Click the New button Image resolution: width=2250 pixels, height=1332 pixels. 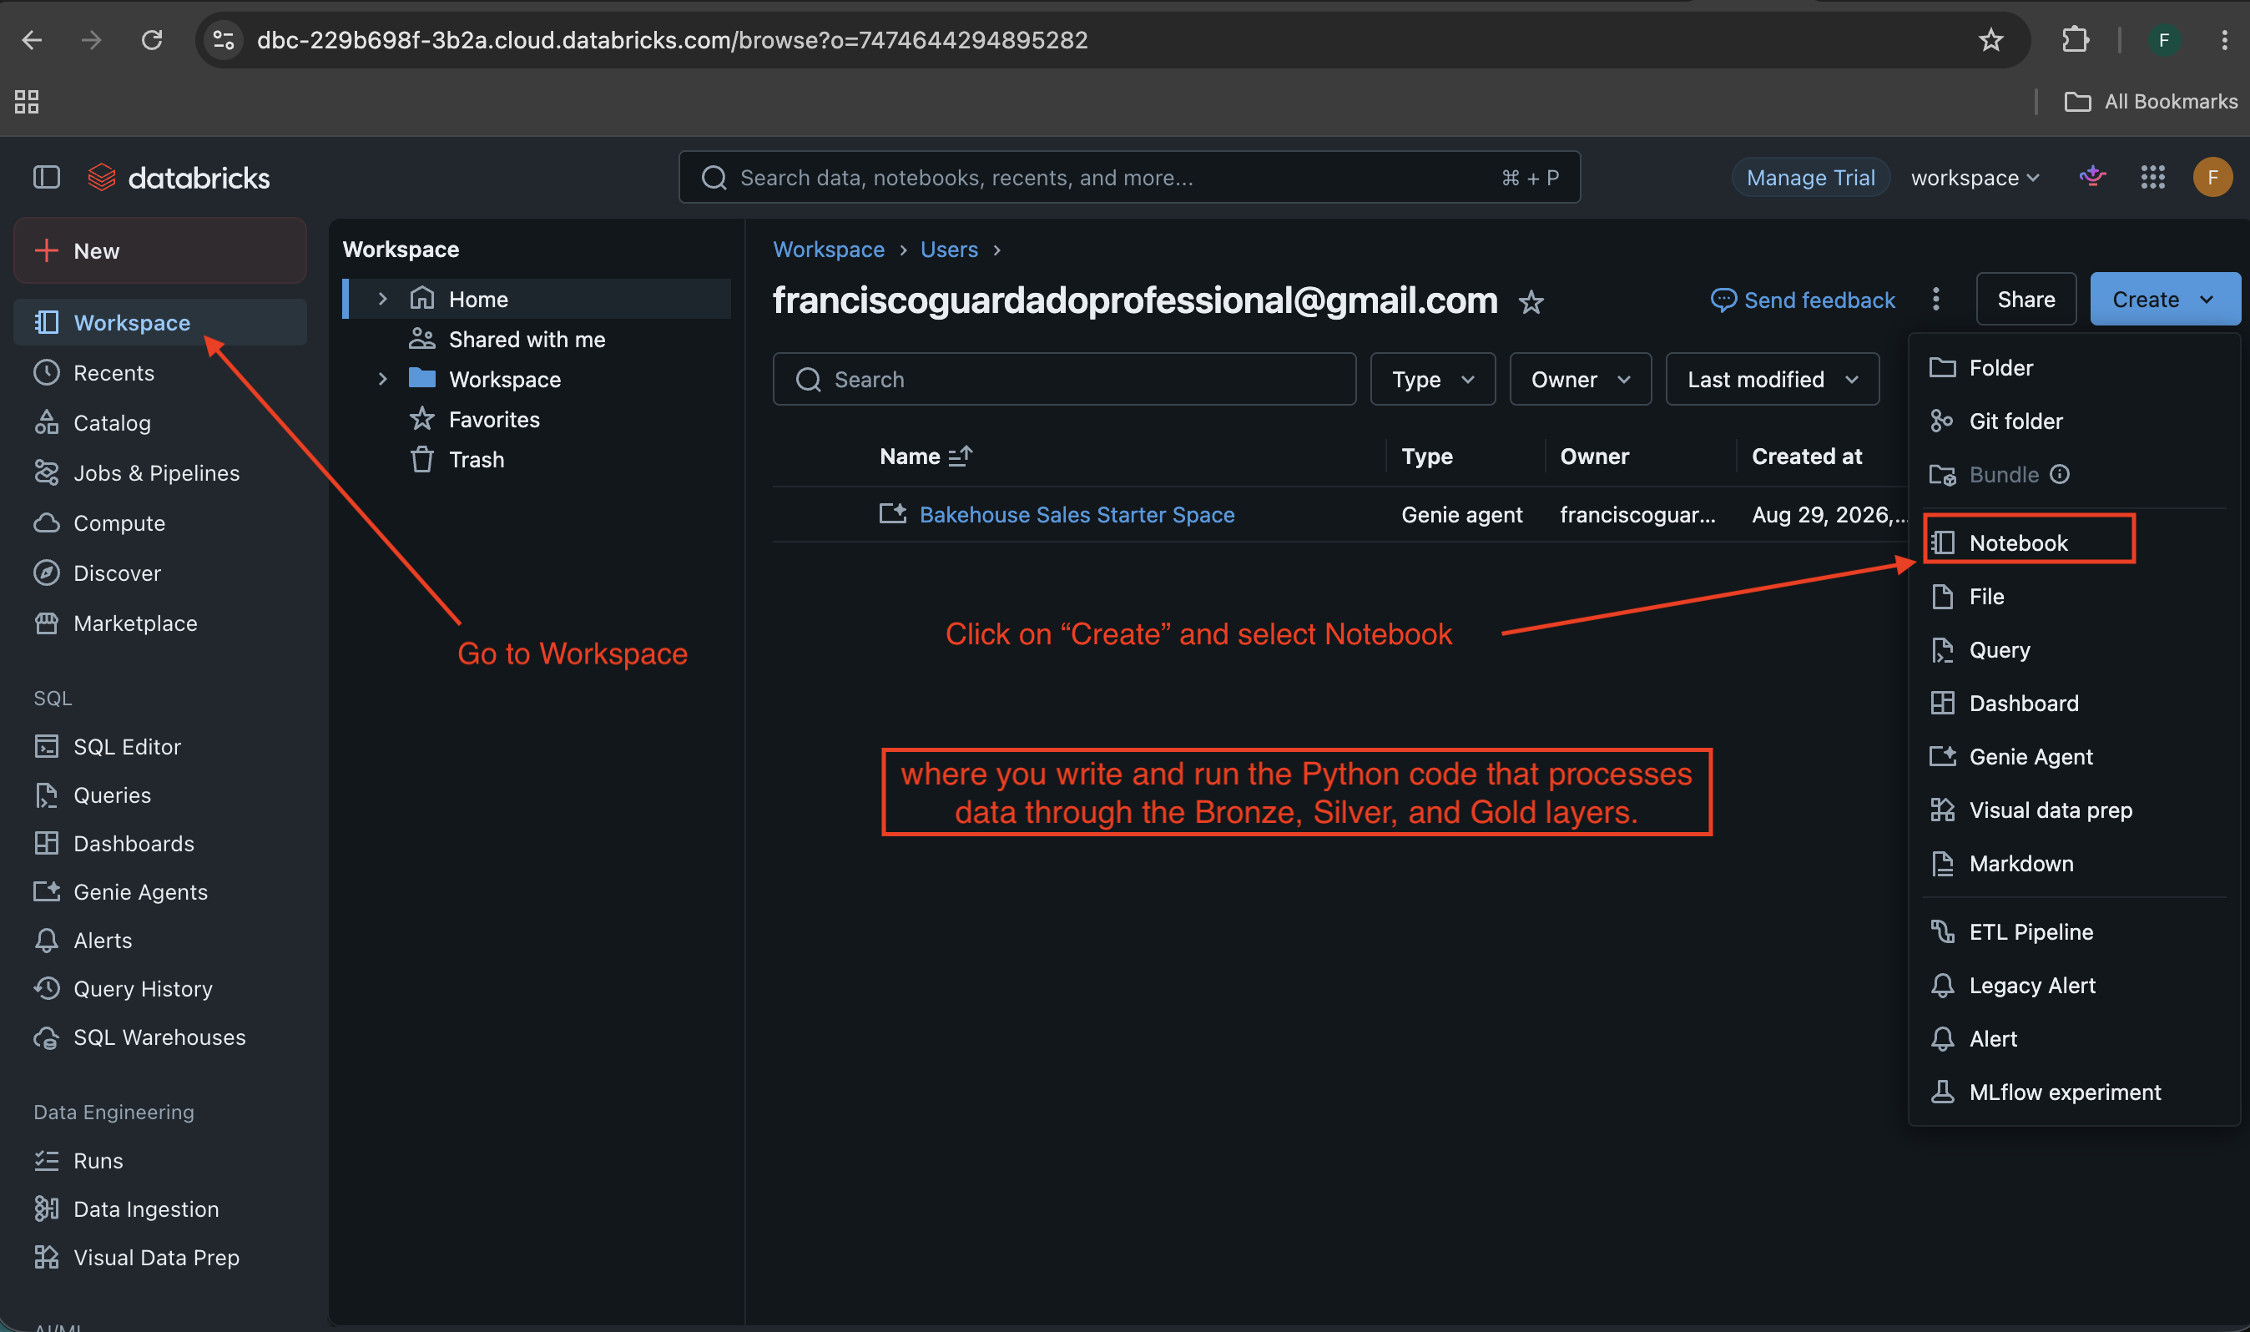coord(160,250)
